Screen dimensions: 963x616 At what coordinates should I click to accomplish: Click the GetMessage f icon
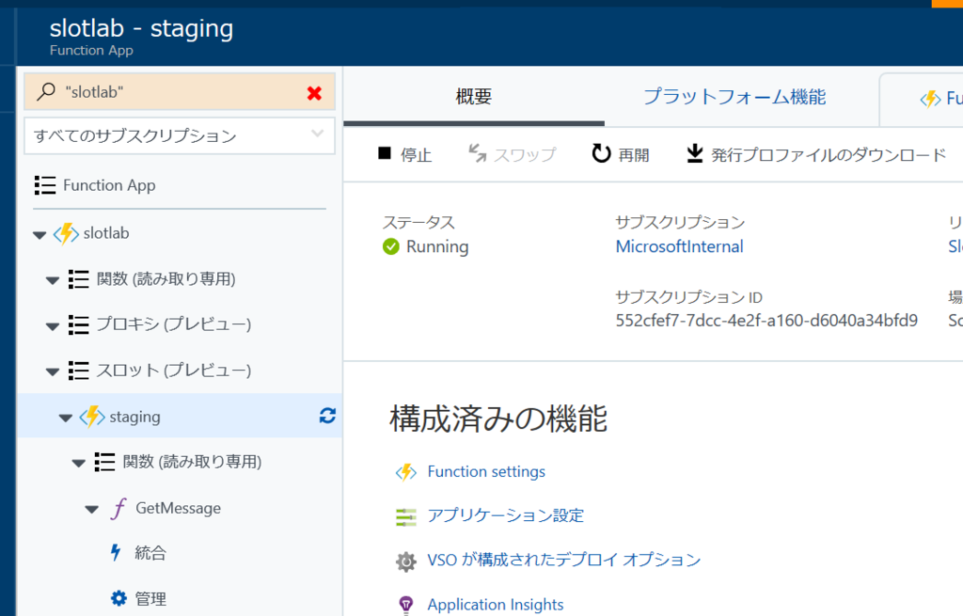[x=118, y=508]
